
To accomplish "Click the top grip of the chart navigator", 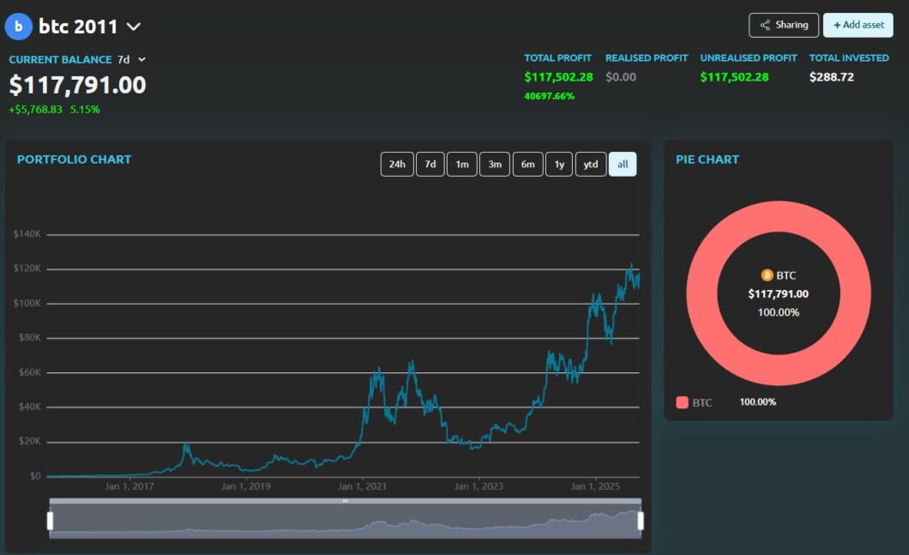I will point(345,501).
